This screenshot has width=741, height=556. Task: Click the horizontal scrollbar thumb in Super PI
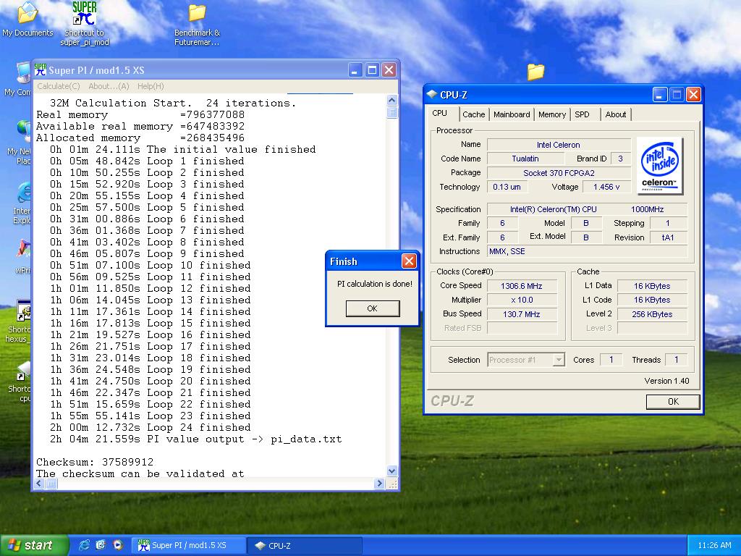(x=51, y=483)
